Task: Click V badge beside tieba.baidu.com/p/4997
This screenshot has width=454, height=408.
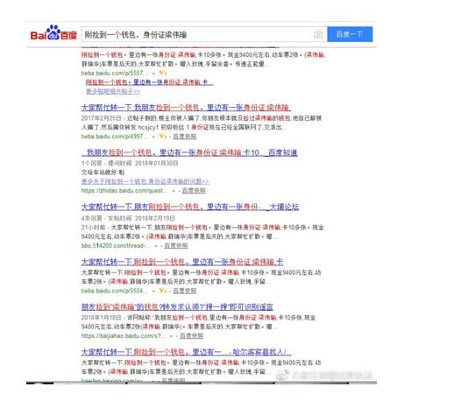Action: point(163,137)
